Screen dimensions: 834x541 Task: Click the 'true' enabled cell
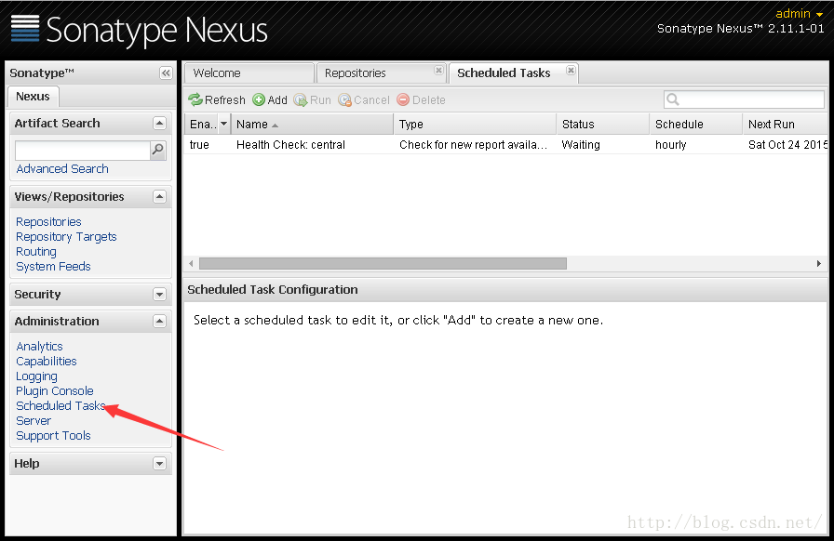(199, 145)
